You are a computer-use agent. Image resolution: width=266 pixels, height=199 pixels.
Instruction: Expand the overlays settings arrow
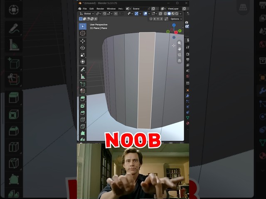coord(149,14)
